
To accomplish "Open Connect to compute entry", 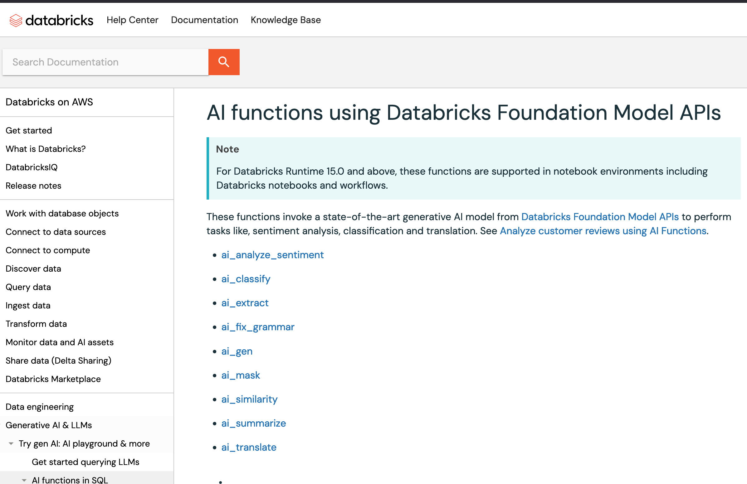I will [x=48, y=250].
